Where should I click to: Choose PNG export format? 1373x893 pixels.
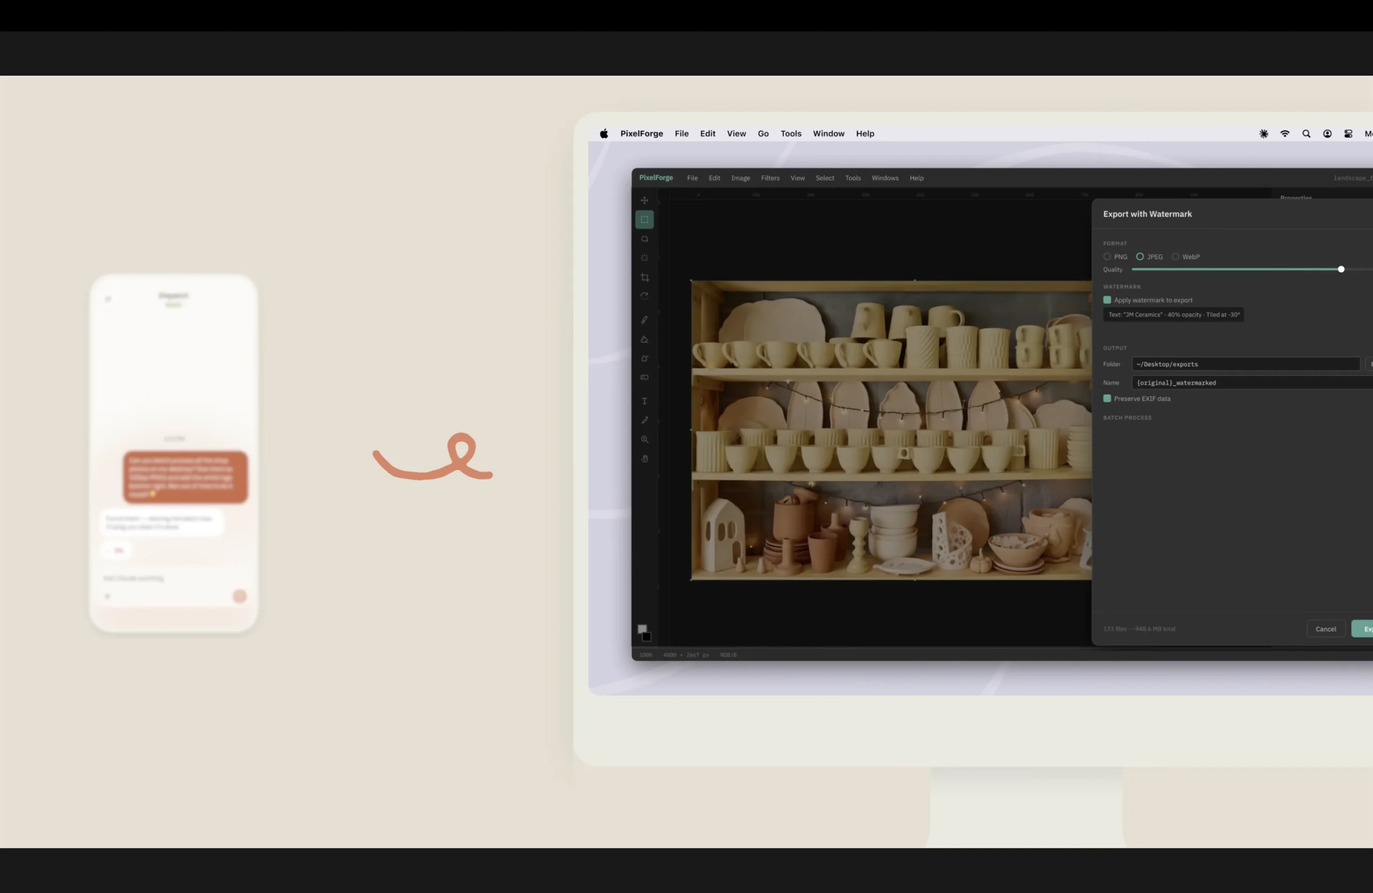click(x=1107, y=257)
